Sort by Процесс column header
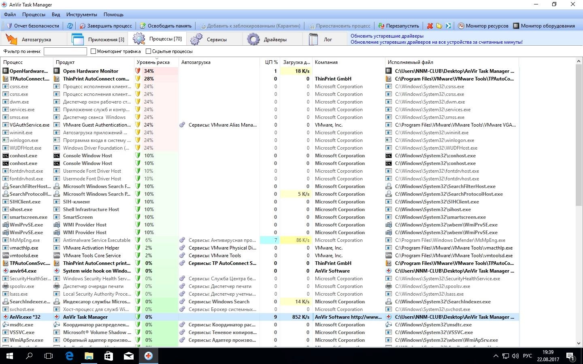This screenshot has height=364, width=583. 27,62
